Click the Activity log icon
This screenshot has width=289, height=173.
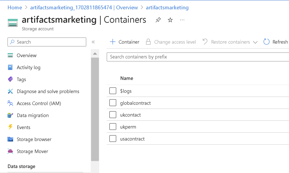click(x=10, y=67)
